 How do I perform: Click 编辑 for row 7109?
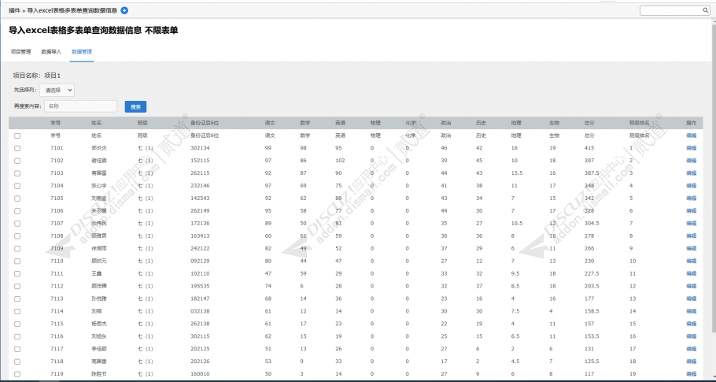point(692,249)
